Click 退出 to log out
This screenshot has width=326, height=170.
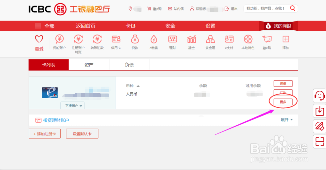point(231,9)
